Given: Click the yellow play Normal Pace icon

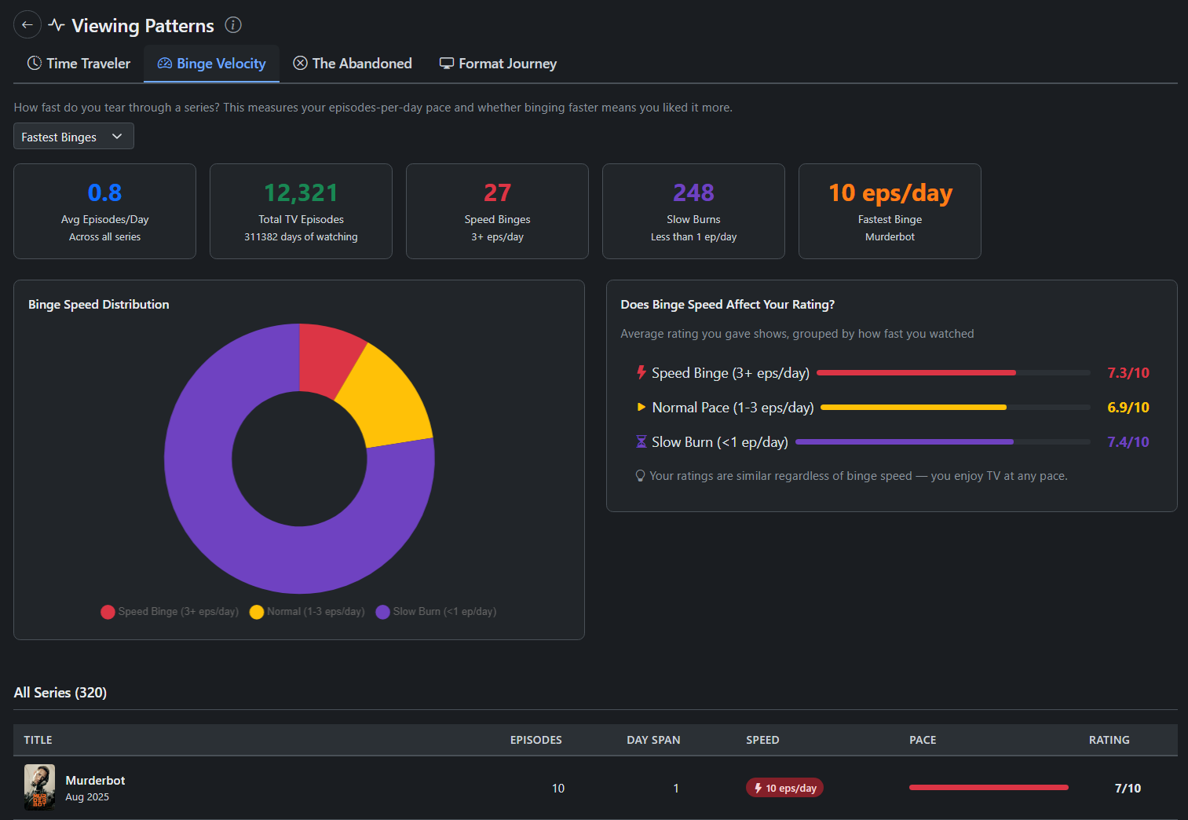Looking at the screenshot, I should tap(642, 408).
